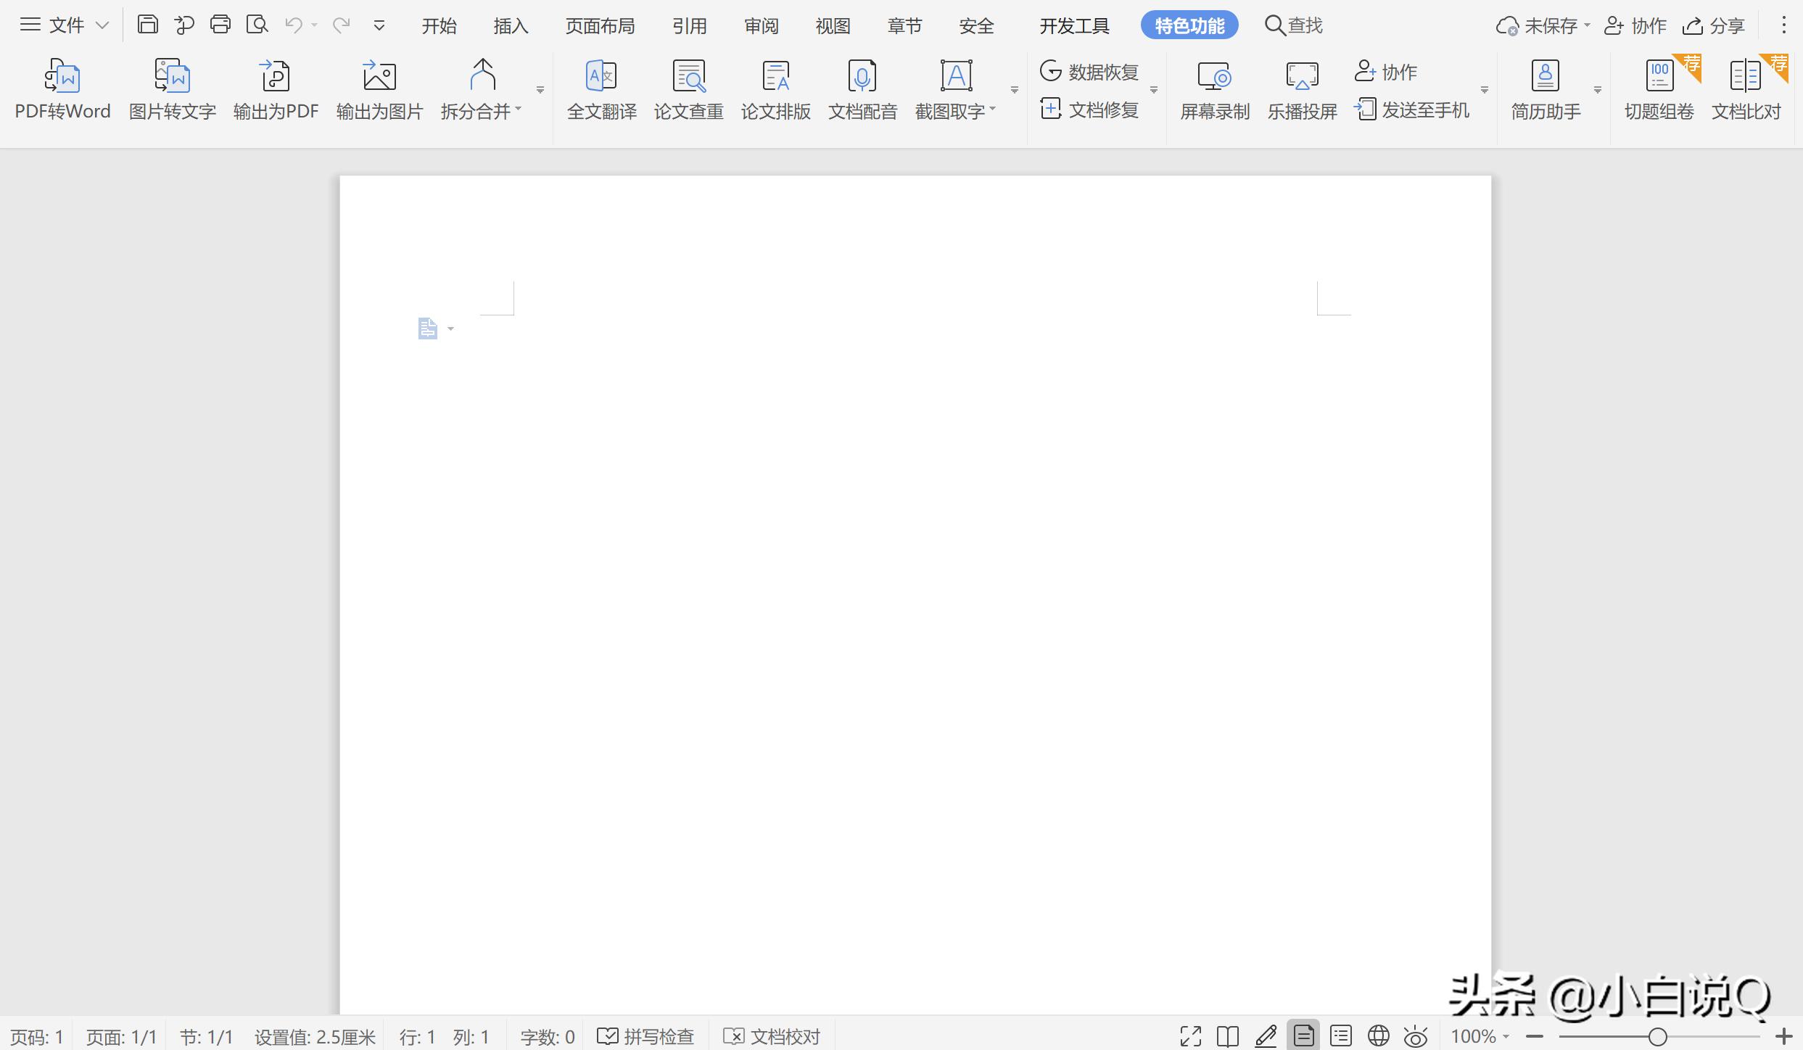Click the PDF转Word conversion icon
1803x1050 pixels.
pyautogui.click(x=62, y=77)
